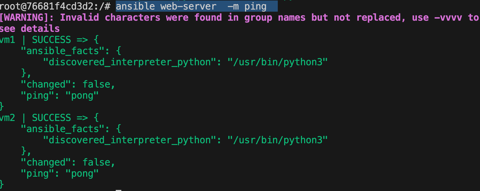The height and width of the screenshot is (191, 480).
Task: Click the 'vm1 | SUCCESS => {' line
Action: 49,40
